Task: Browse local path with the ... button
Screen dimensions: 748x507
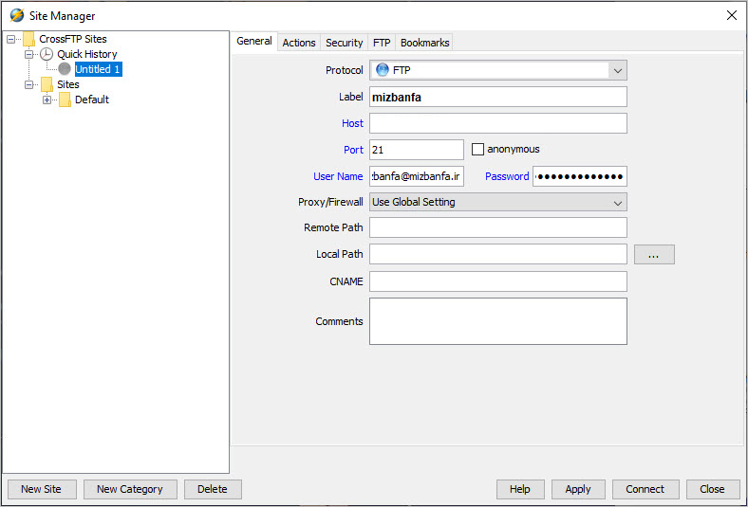Action: 654,254
